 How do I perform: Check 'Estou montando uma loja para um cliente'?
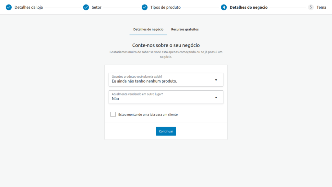tap(113, 114)
